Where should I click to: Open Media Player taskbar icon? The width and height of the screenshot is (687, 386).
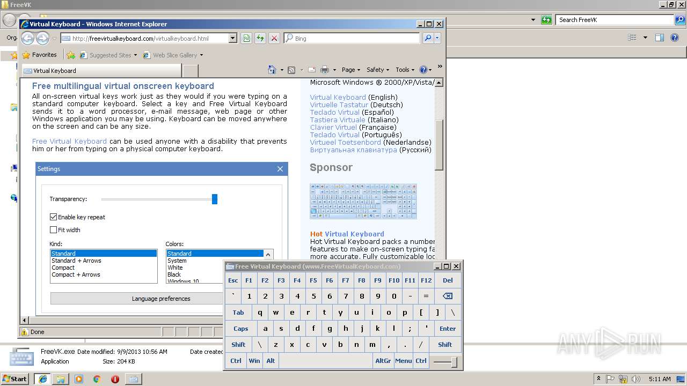pyautogui.click(x=79, y=379)
